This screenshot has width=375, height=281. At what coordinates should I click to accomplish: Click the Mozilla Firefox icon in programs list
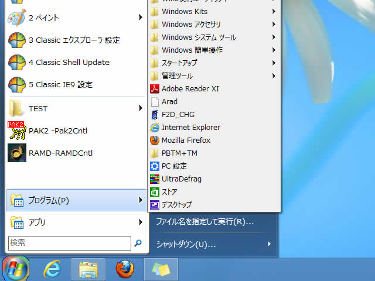[x=155, y=140]
